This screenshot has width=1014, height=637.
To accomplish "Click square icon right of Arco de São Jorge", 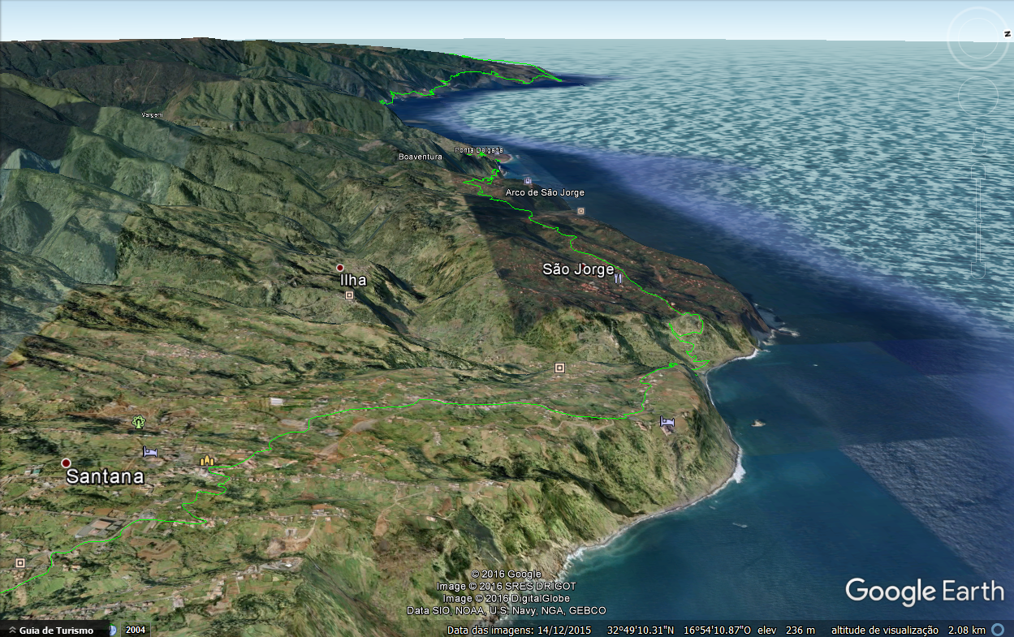I will click(x=580, y=211).
